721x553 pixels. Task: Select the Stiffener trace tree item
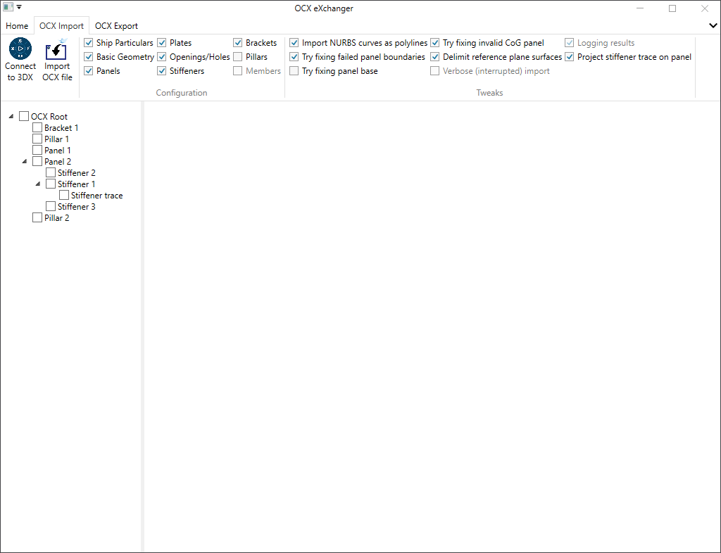click(96, 196)
